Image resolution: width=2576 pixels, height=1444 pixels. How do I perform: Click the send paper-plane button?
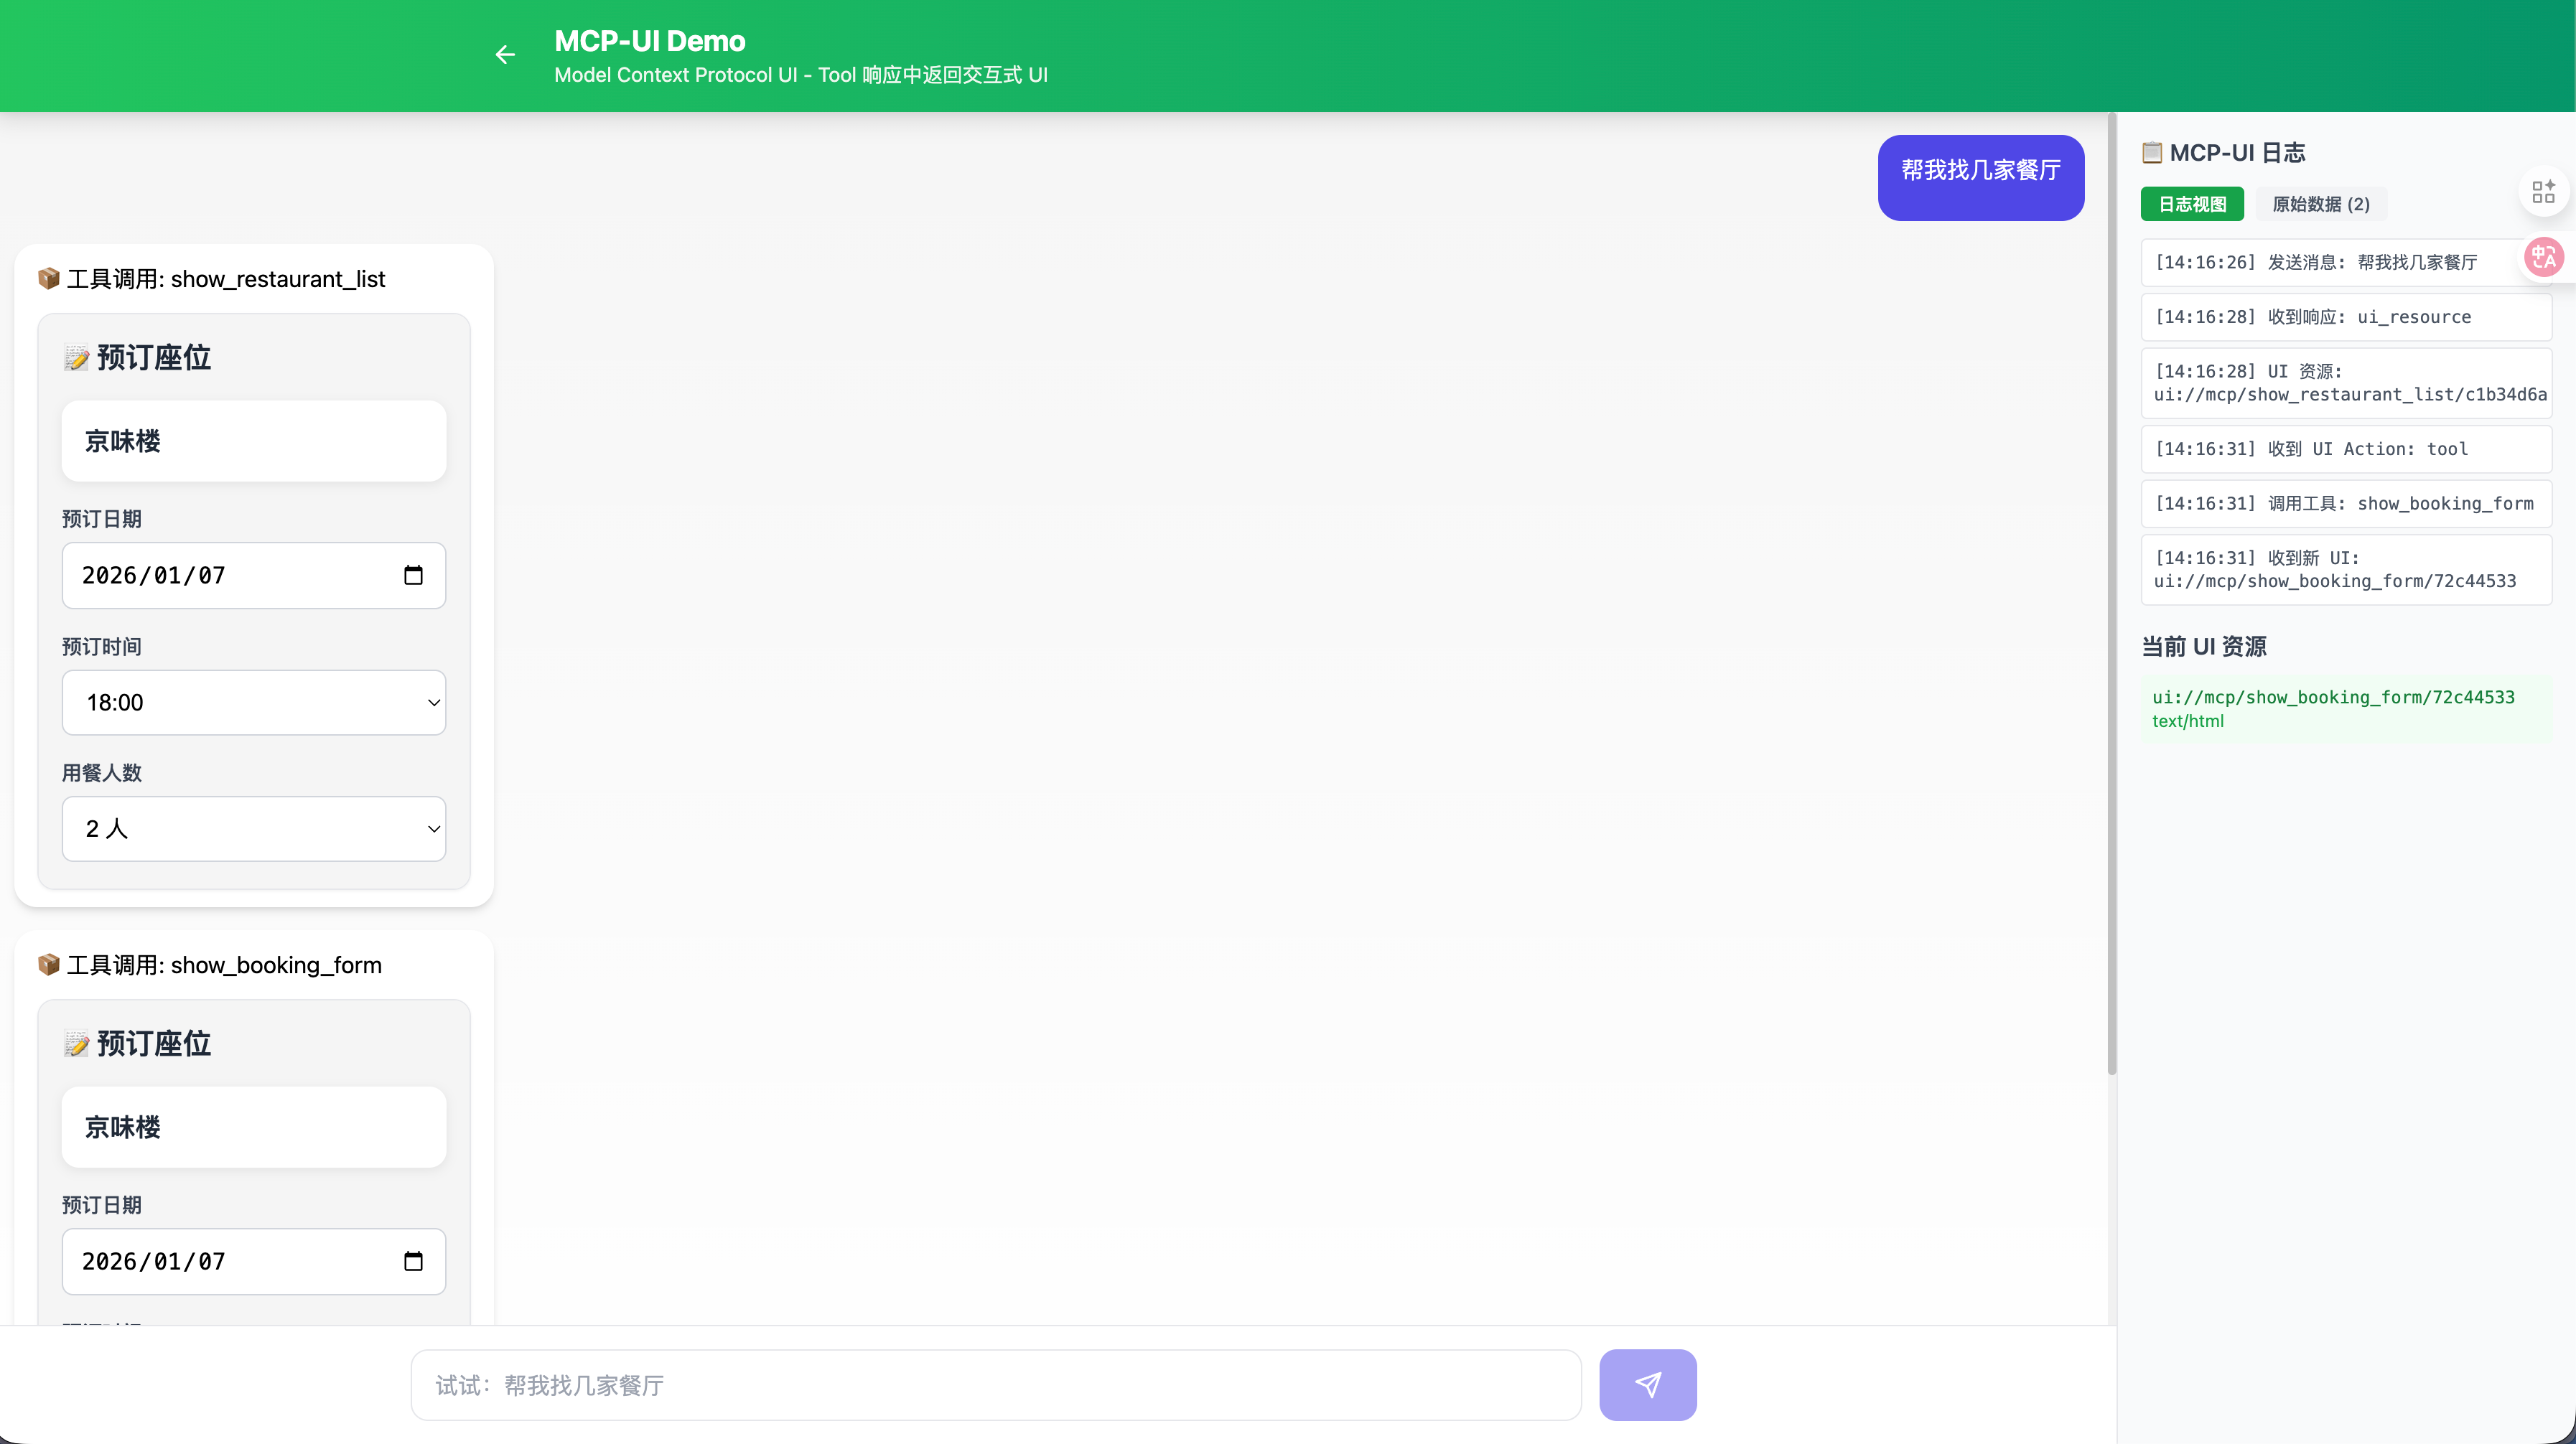coord(1647,1384)
